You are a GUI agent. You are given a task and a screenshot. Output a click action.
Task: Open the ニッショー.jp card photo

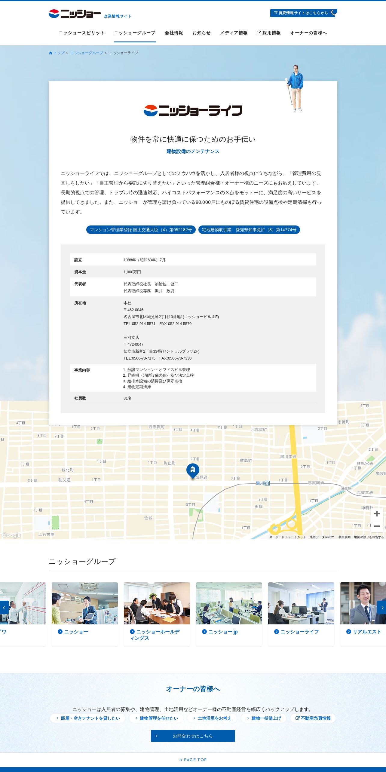(x=229, y=603)
